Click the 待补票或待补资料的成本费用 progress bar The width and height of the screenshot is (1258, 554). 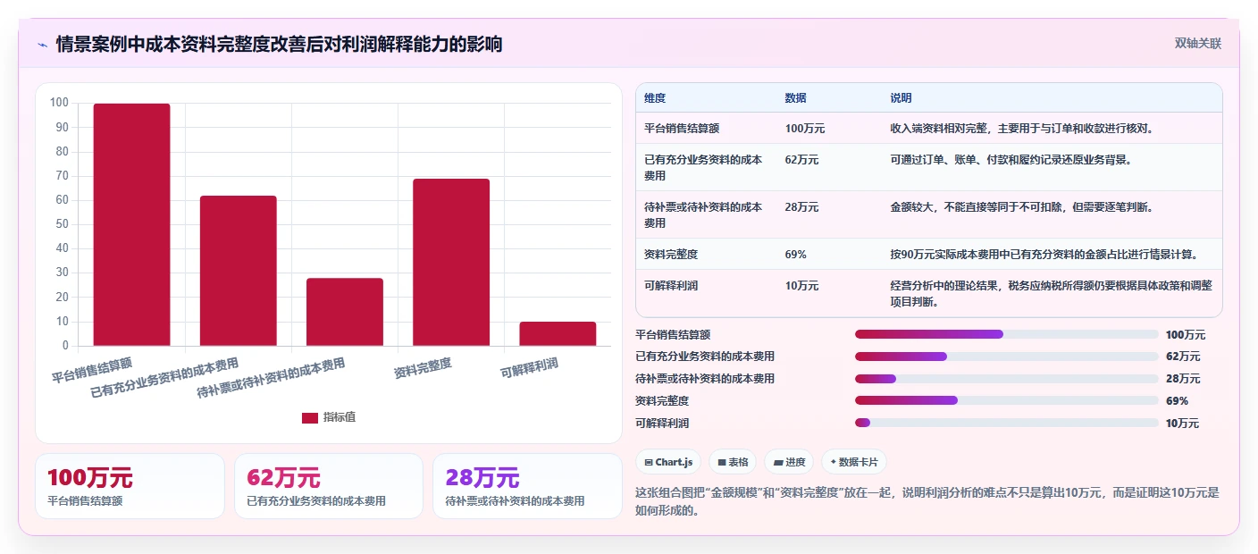coord(1006,379)
